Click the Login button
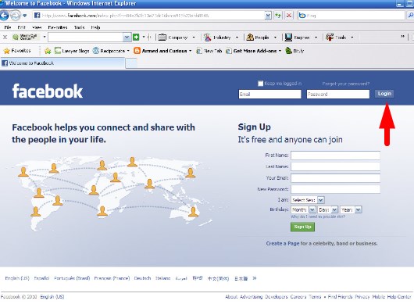This screenshot has width=414, height=304. 384,94
